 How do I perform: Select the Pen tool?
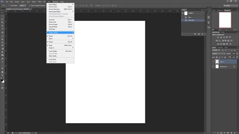(2, 59)
